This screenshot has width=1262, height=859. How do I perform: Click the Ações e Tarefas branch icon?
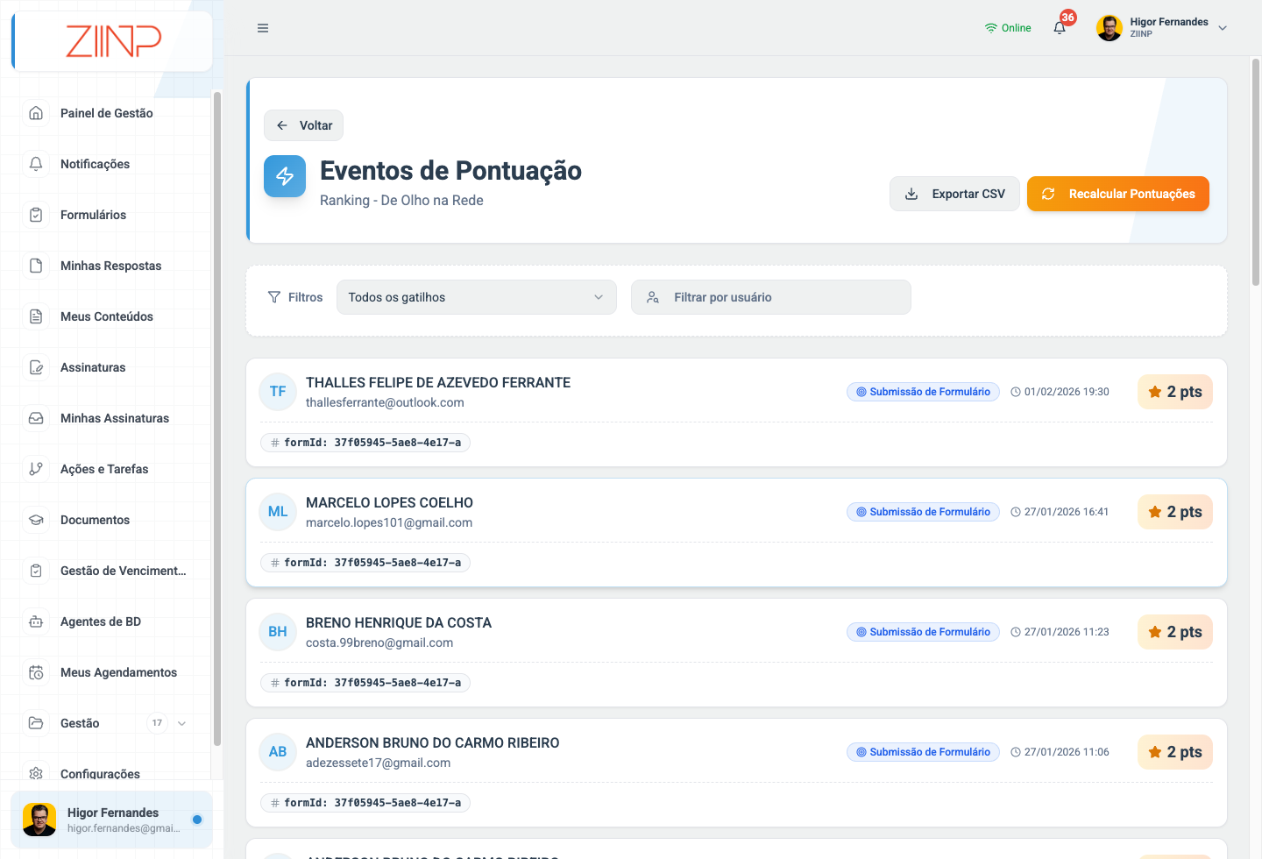pos(36,469)
